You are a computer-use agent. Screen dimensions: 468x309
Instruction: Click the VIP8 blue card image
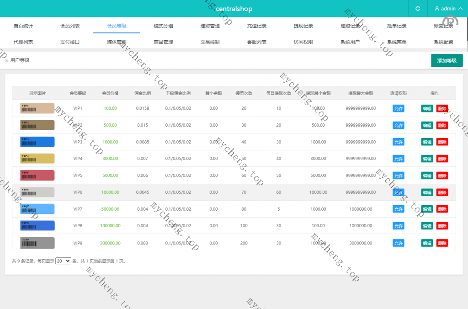37,226
